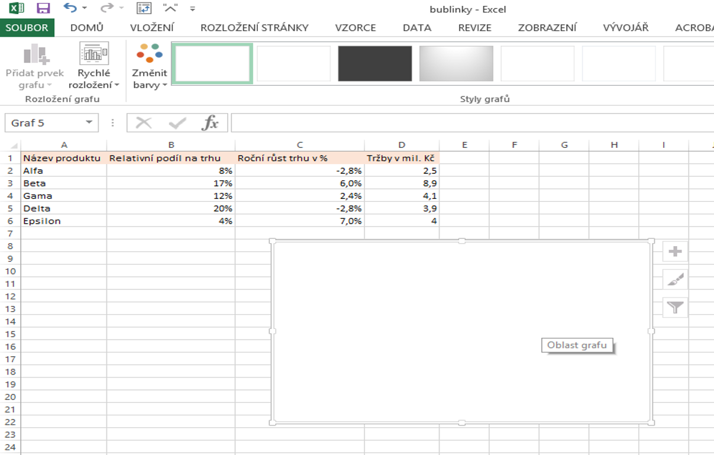Click the Enter checkmark formula bar icon

pyautogui.click(x=177, y=123)
